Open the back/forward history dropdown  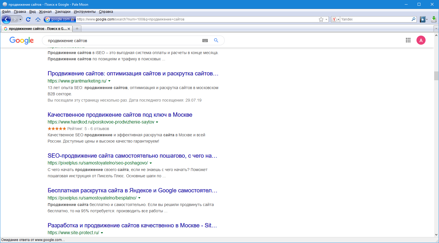point(20,19)
